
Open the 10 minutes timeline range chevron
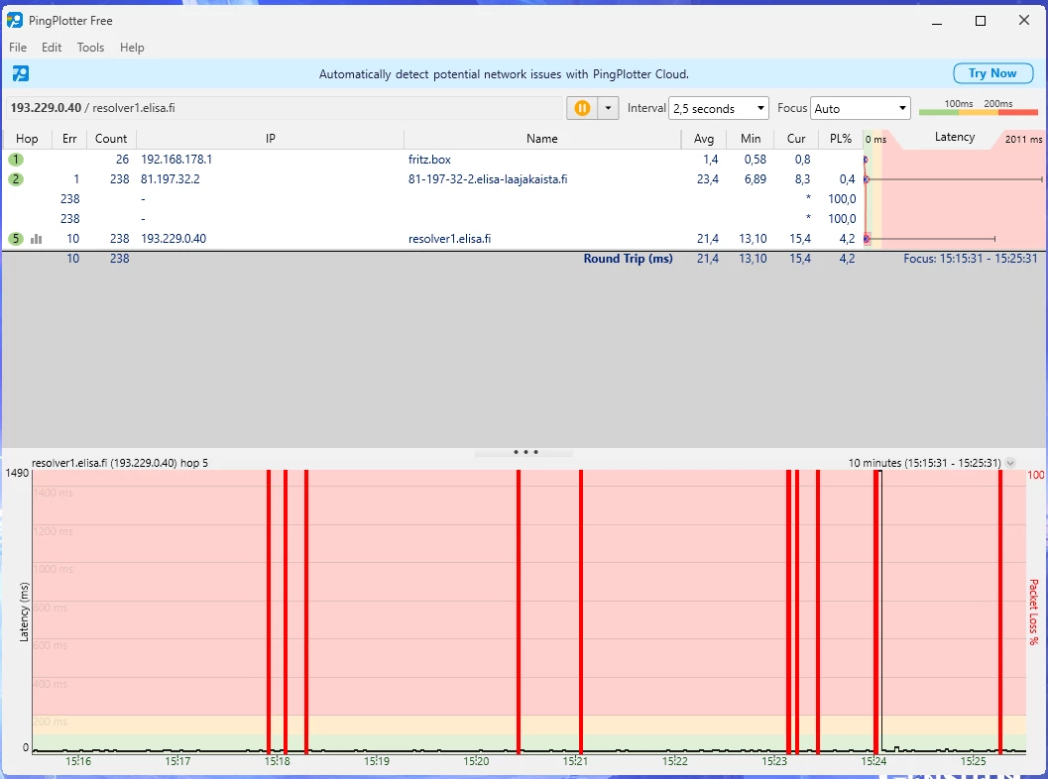coord(1010,463)
